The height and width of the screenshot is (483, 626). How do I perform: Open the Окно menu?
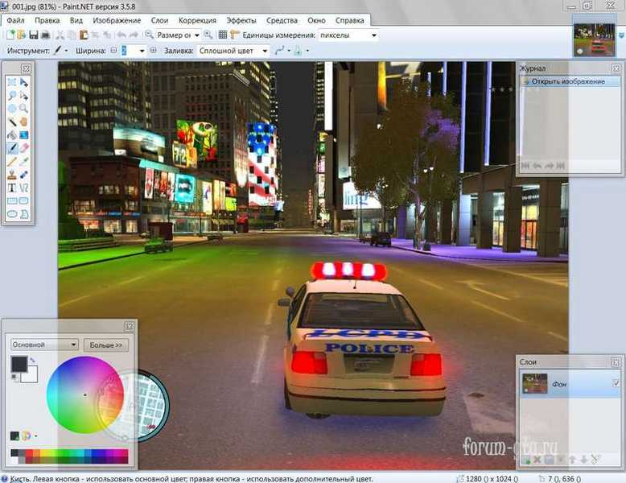[316, 20]
